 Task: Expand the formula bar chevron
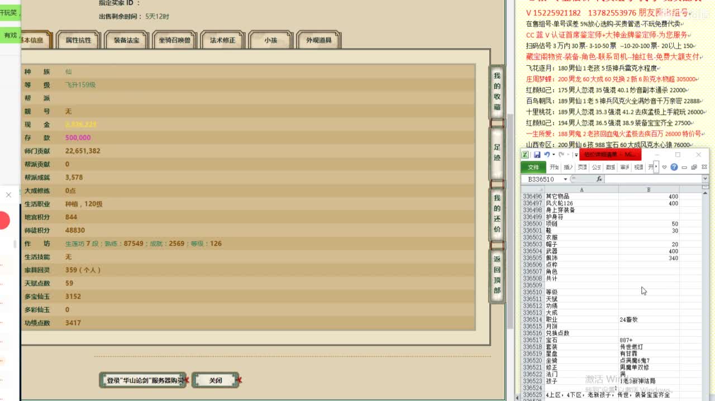(705, 179)
